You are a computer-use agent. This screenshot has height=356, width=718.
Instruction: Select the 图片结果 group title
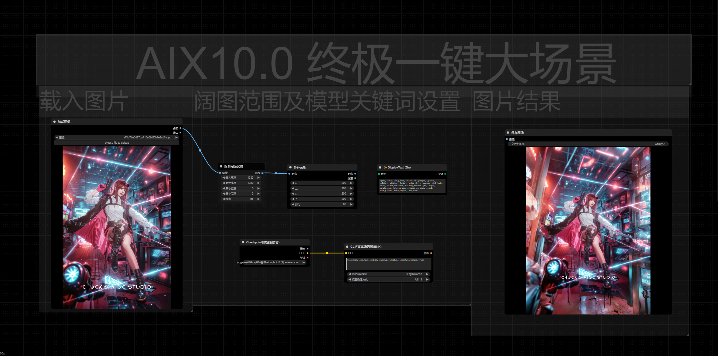517,101
